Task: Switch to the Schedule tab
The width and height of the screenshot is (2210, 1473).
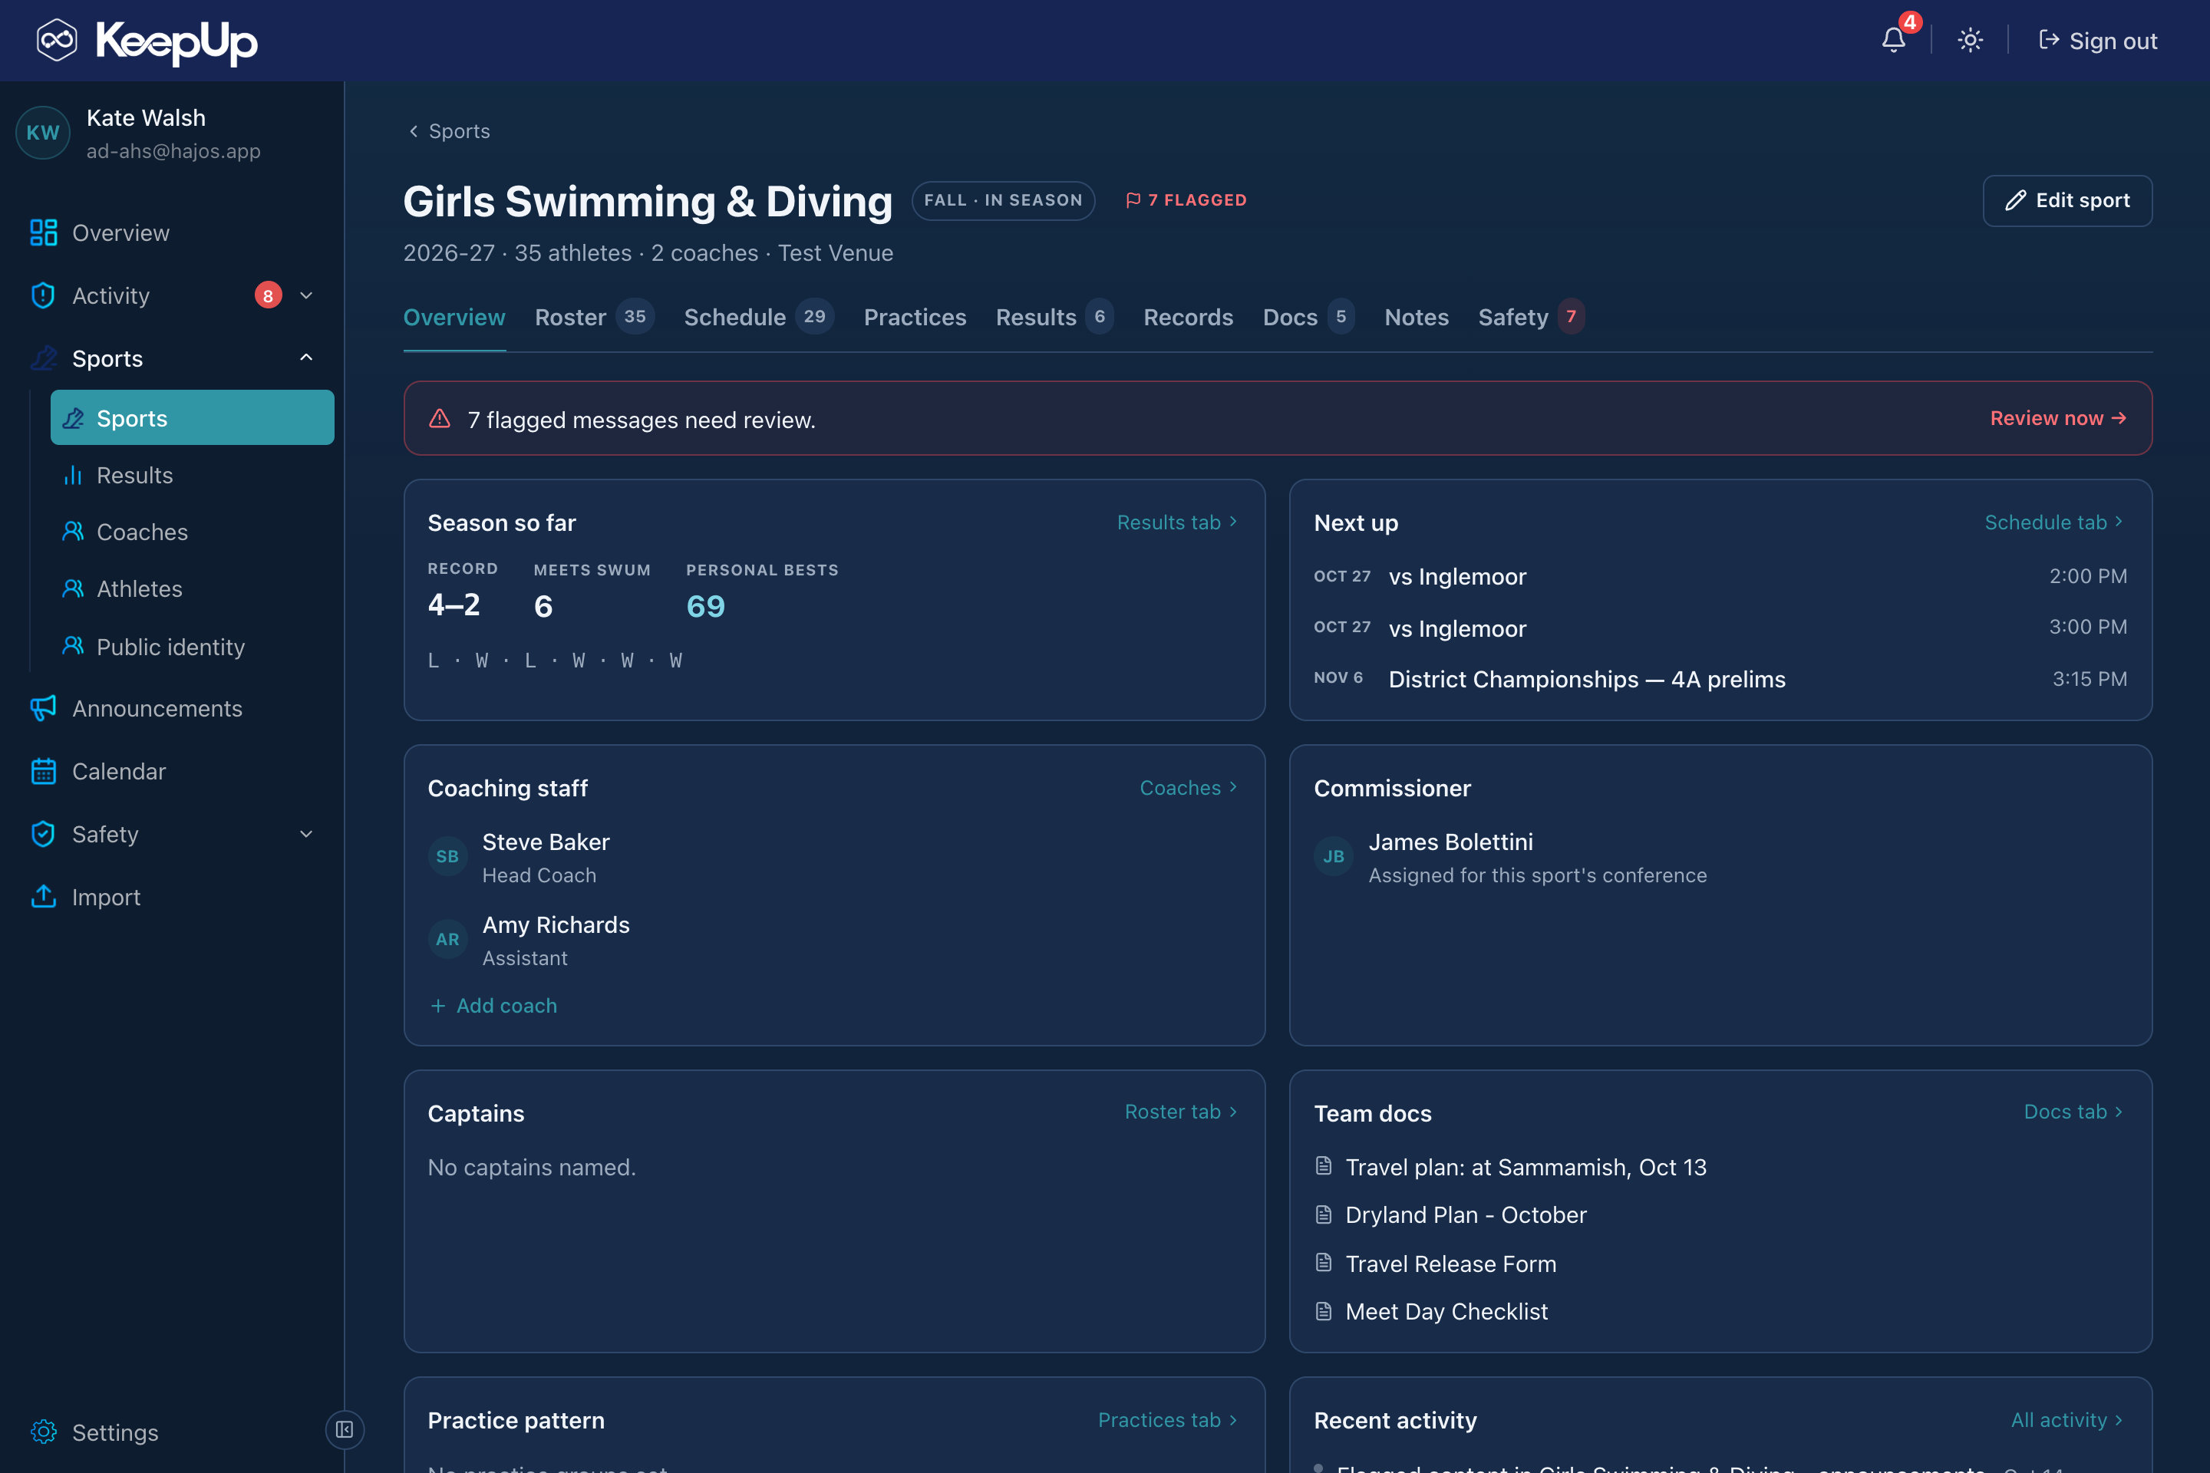Action: pyautogui.click(x=758, y=317)
